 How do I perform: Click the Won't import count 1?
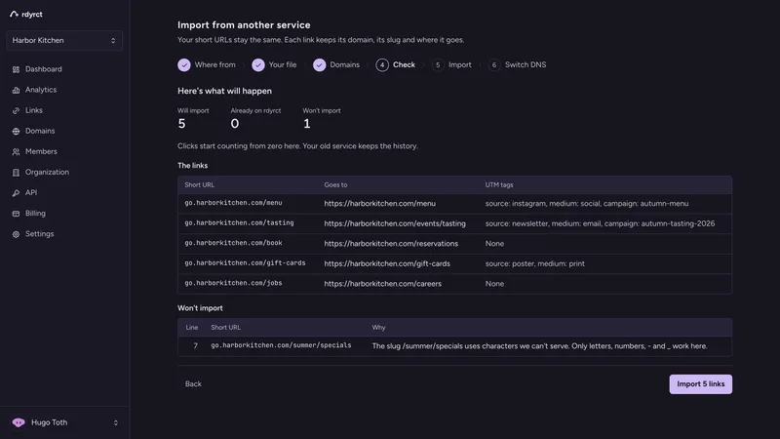[307, 124]
